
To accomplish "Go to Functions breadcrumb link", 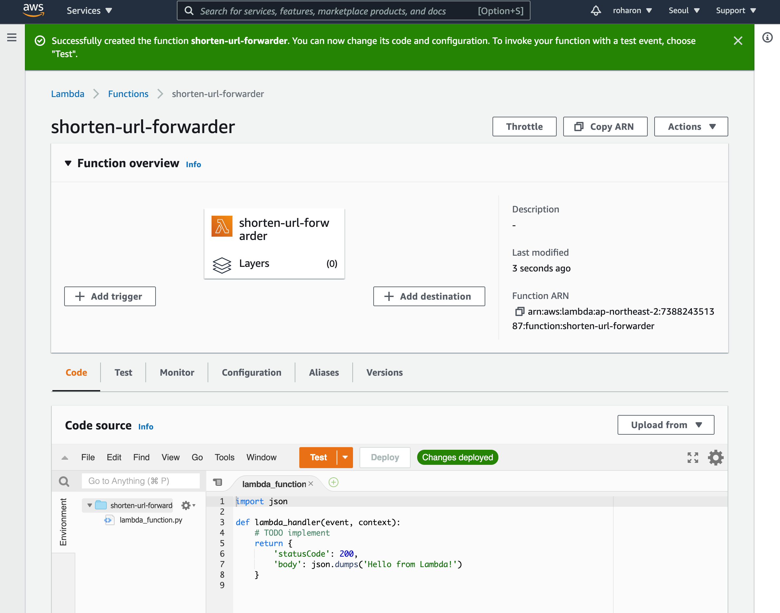I will coord(128,94).
